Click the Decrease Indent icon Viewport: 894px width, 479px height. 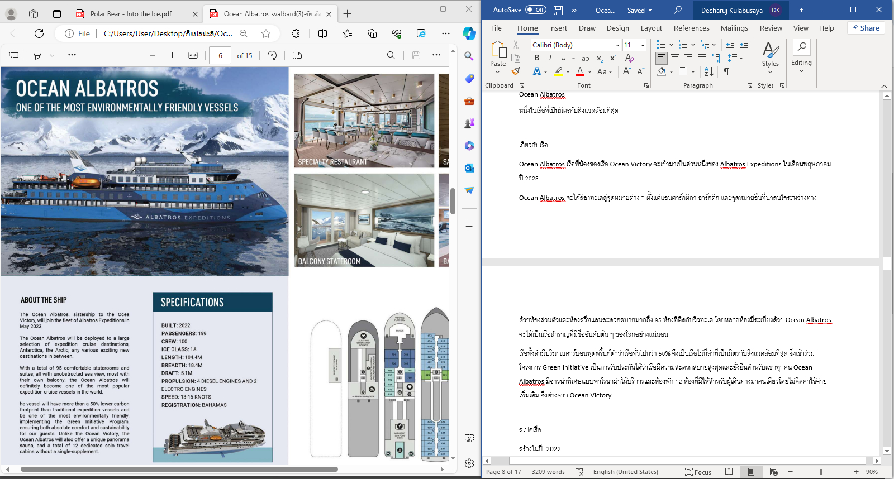[730, 45]
